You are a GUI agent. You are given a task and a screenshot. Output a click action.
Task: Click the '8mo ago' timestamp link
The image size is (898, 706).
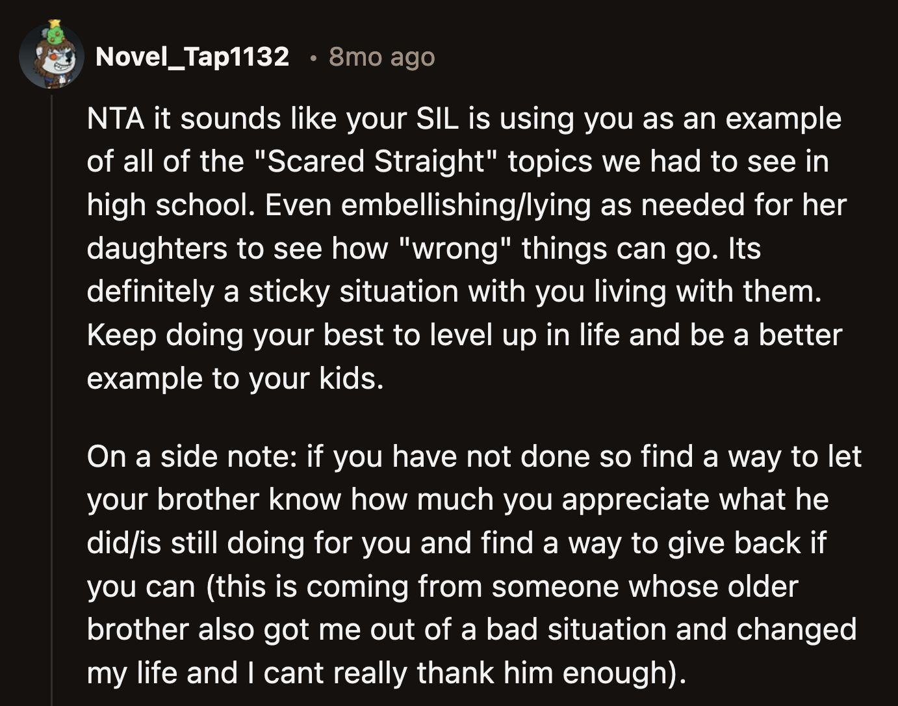click(x=381, y=59)
